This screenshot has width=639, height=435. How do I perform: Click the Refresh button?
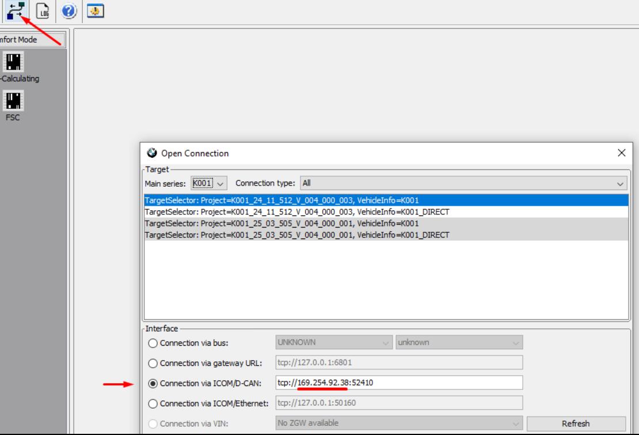pyautogui.click(x=576, y=423)
